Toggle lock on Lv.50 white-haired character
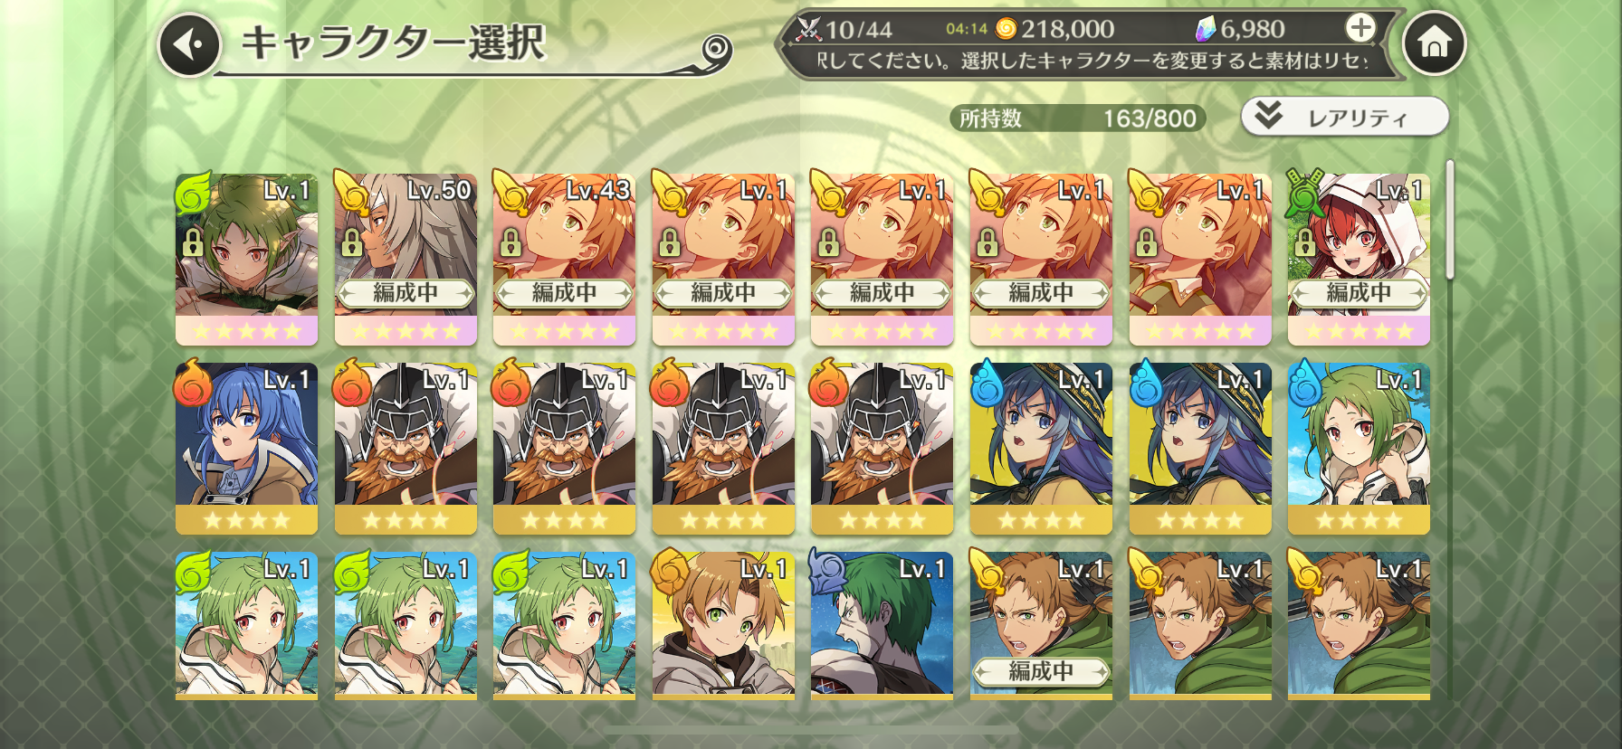This screenshot has height=749, width=1622. tap(351, 242)
